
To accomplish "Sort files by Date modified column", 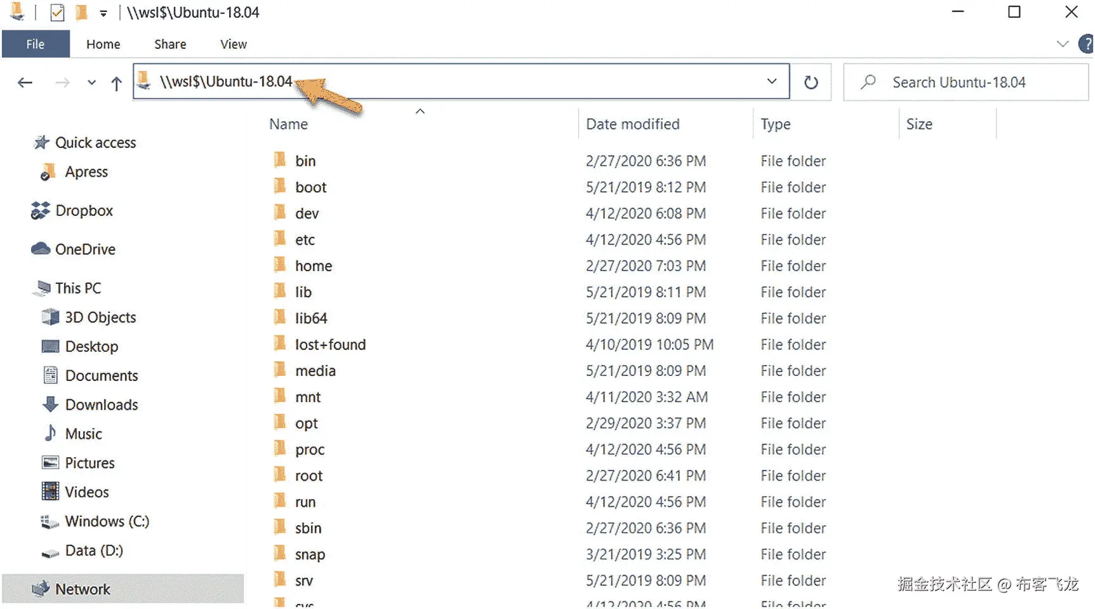I will pos(633,124).
